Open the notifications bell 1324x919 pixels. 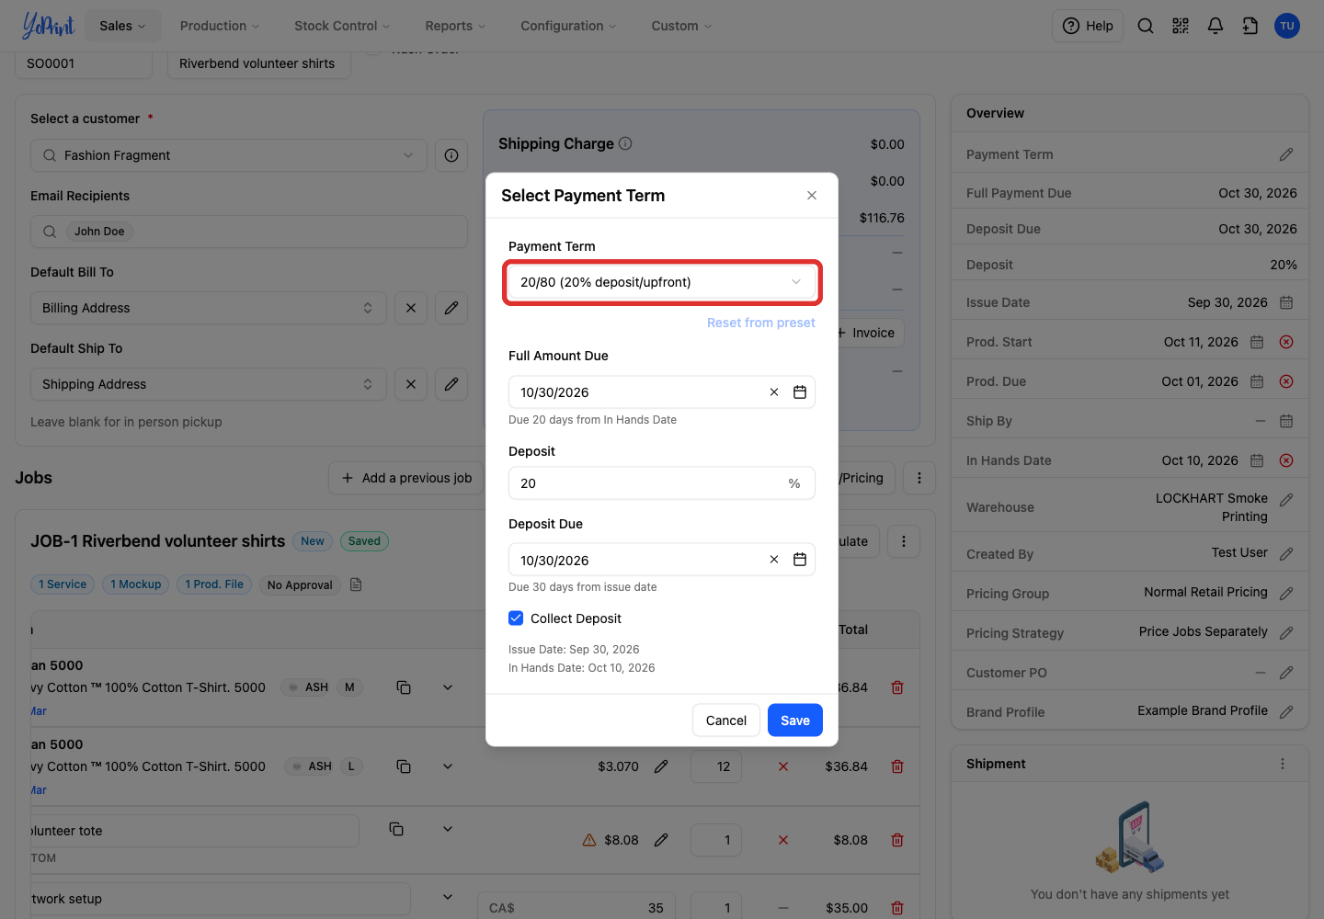[x=1216, y=26]
